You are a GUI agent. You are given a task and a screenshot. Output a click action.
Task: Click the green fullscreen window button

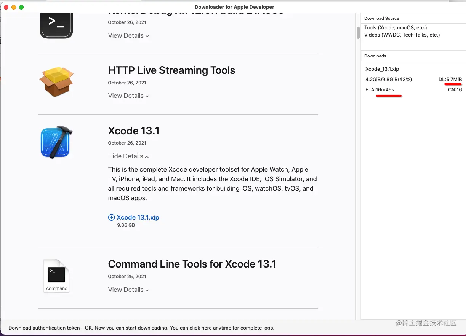pos(21,7)
